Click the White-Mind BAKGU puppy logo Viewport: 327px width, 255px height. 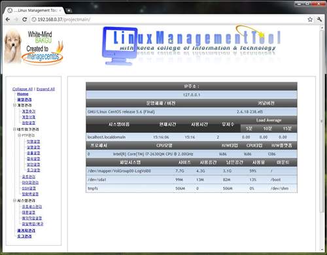(33, 47)
